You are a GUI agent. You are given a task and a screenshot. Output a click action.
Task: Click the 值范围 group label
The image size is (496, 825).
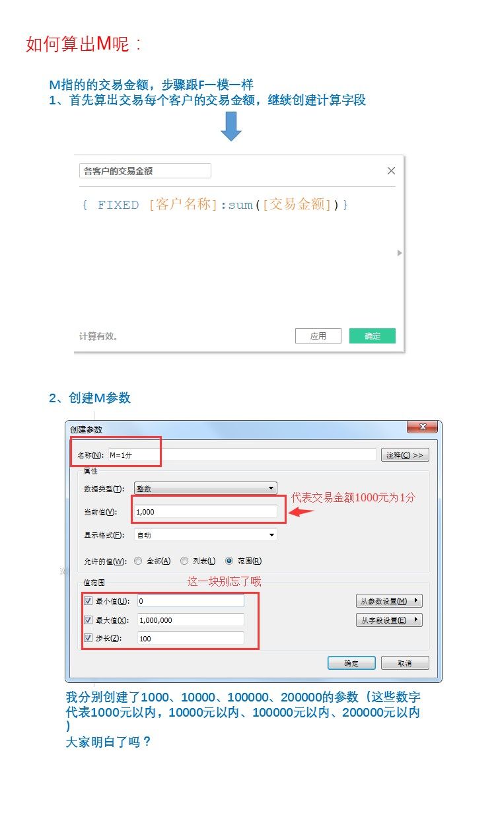tap(94, 583)
